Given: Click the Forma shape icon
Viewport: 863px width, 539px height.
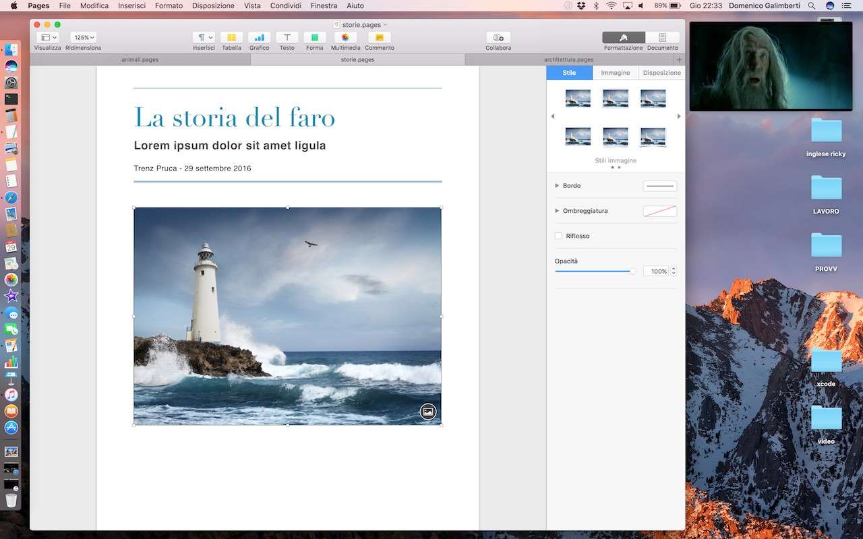Looking at the screenshot, I should [x=314, y=38].
